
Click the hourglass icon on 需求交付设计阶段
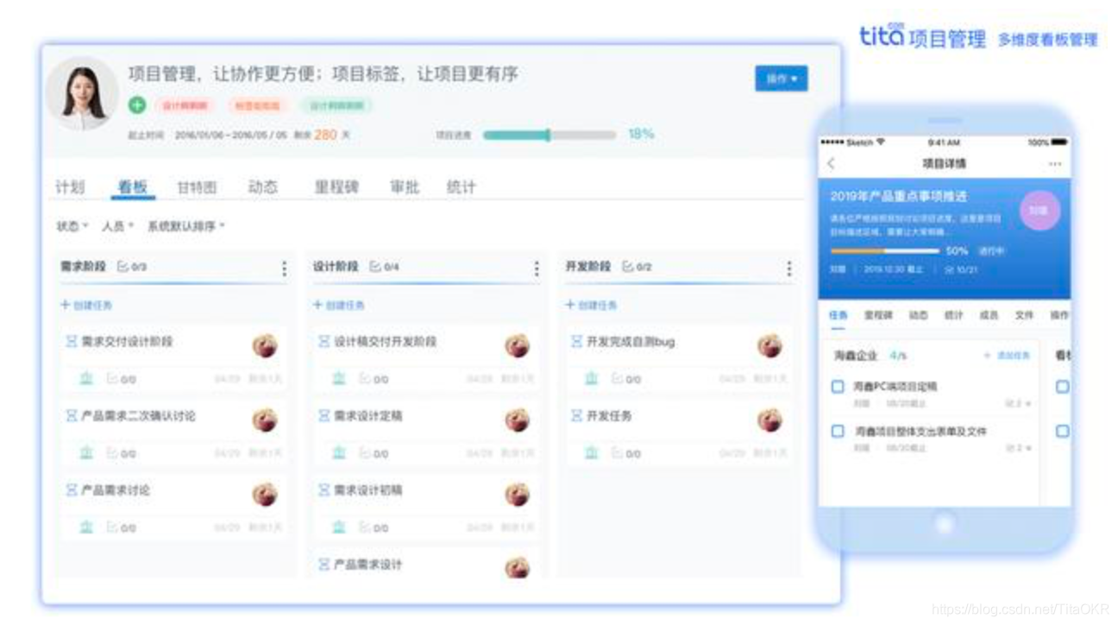tap(72, 342)
